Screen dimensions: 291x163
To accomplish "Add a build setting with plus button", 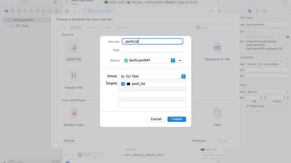I will (66, 155).
